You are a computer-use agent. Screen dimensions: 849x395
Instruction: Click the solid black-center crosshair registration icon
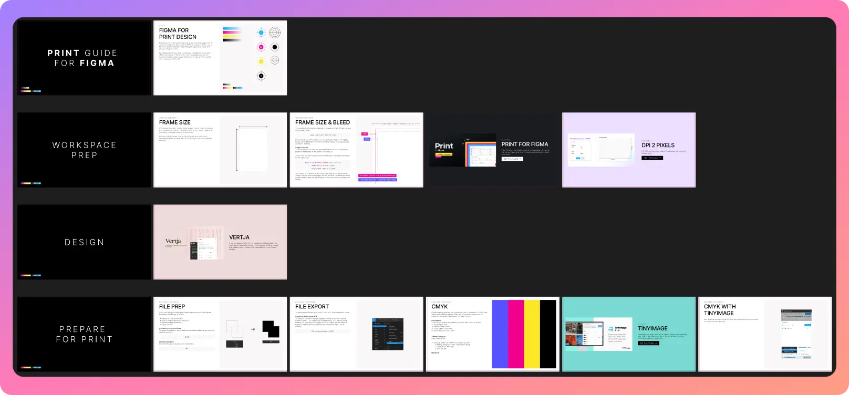[275, 47]
